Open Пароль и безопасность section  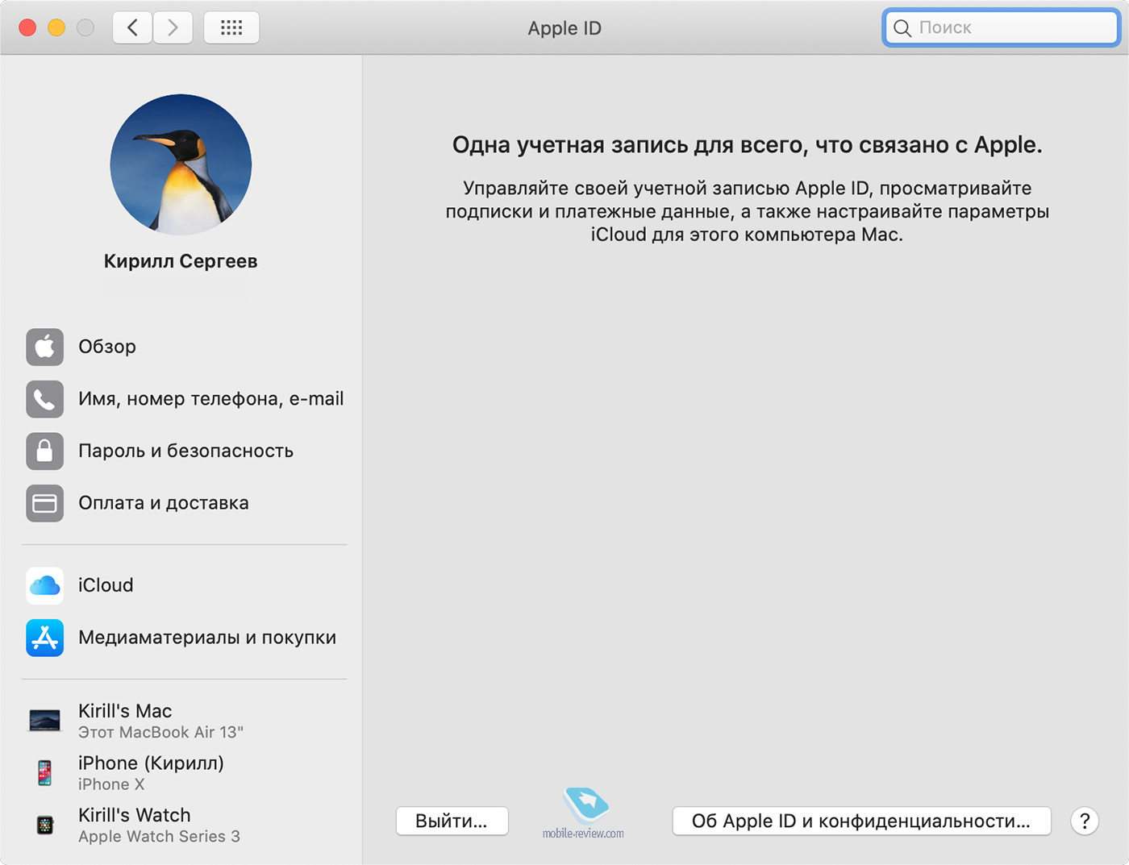coord(186,451)
